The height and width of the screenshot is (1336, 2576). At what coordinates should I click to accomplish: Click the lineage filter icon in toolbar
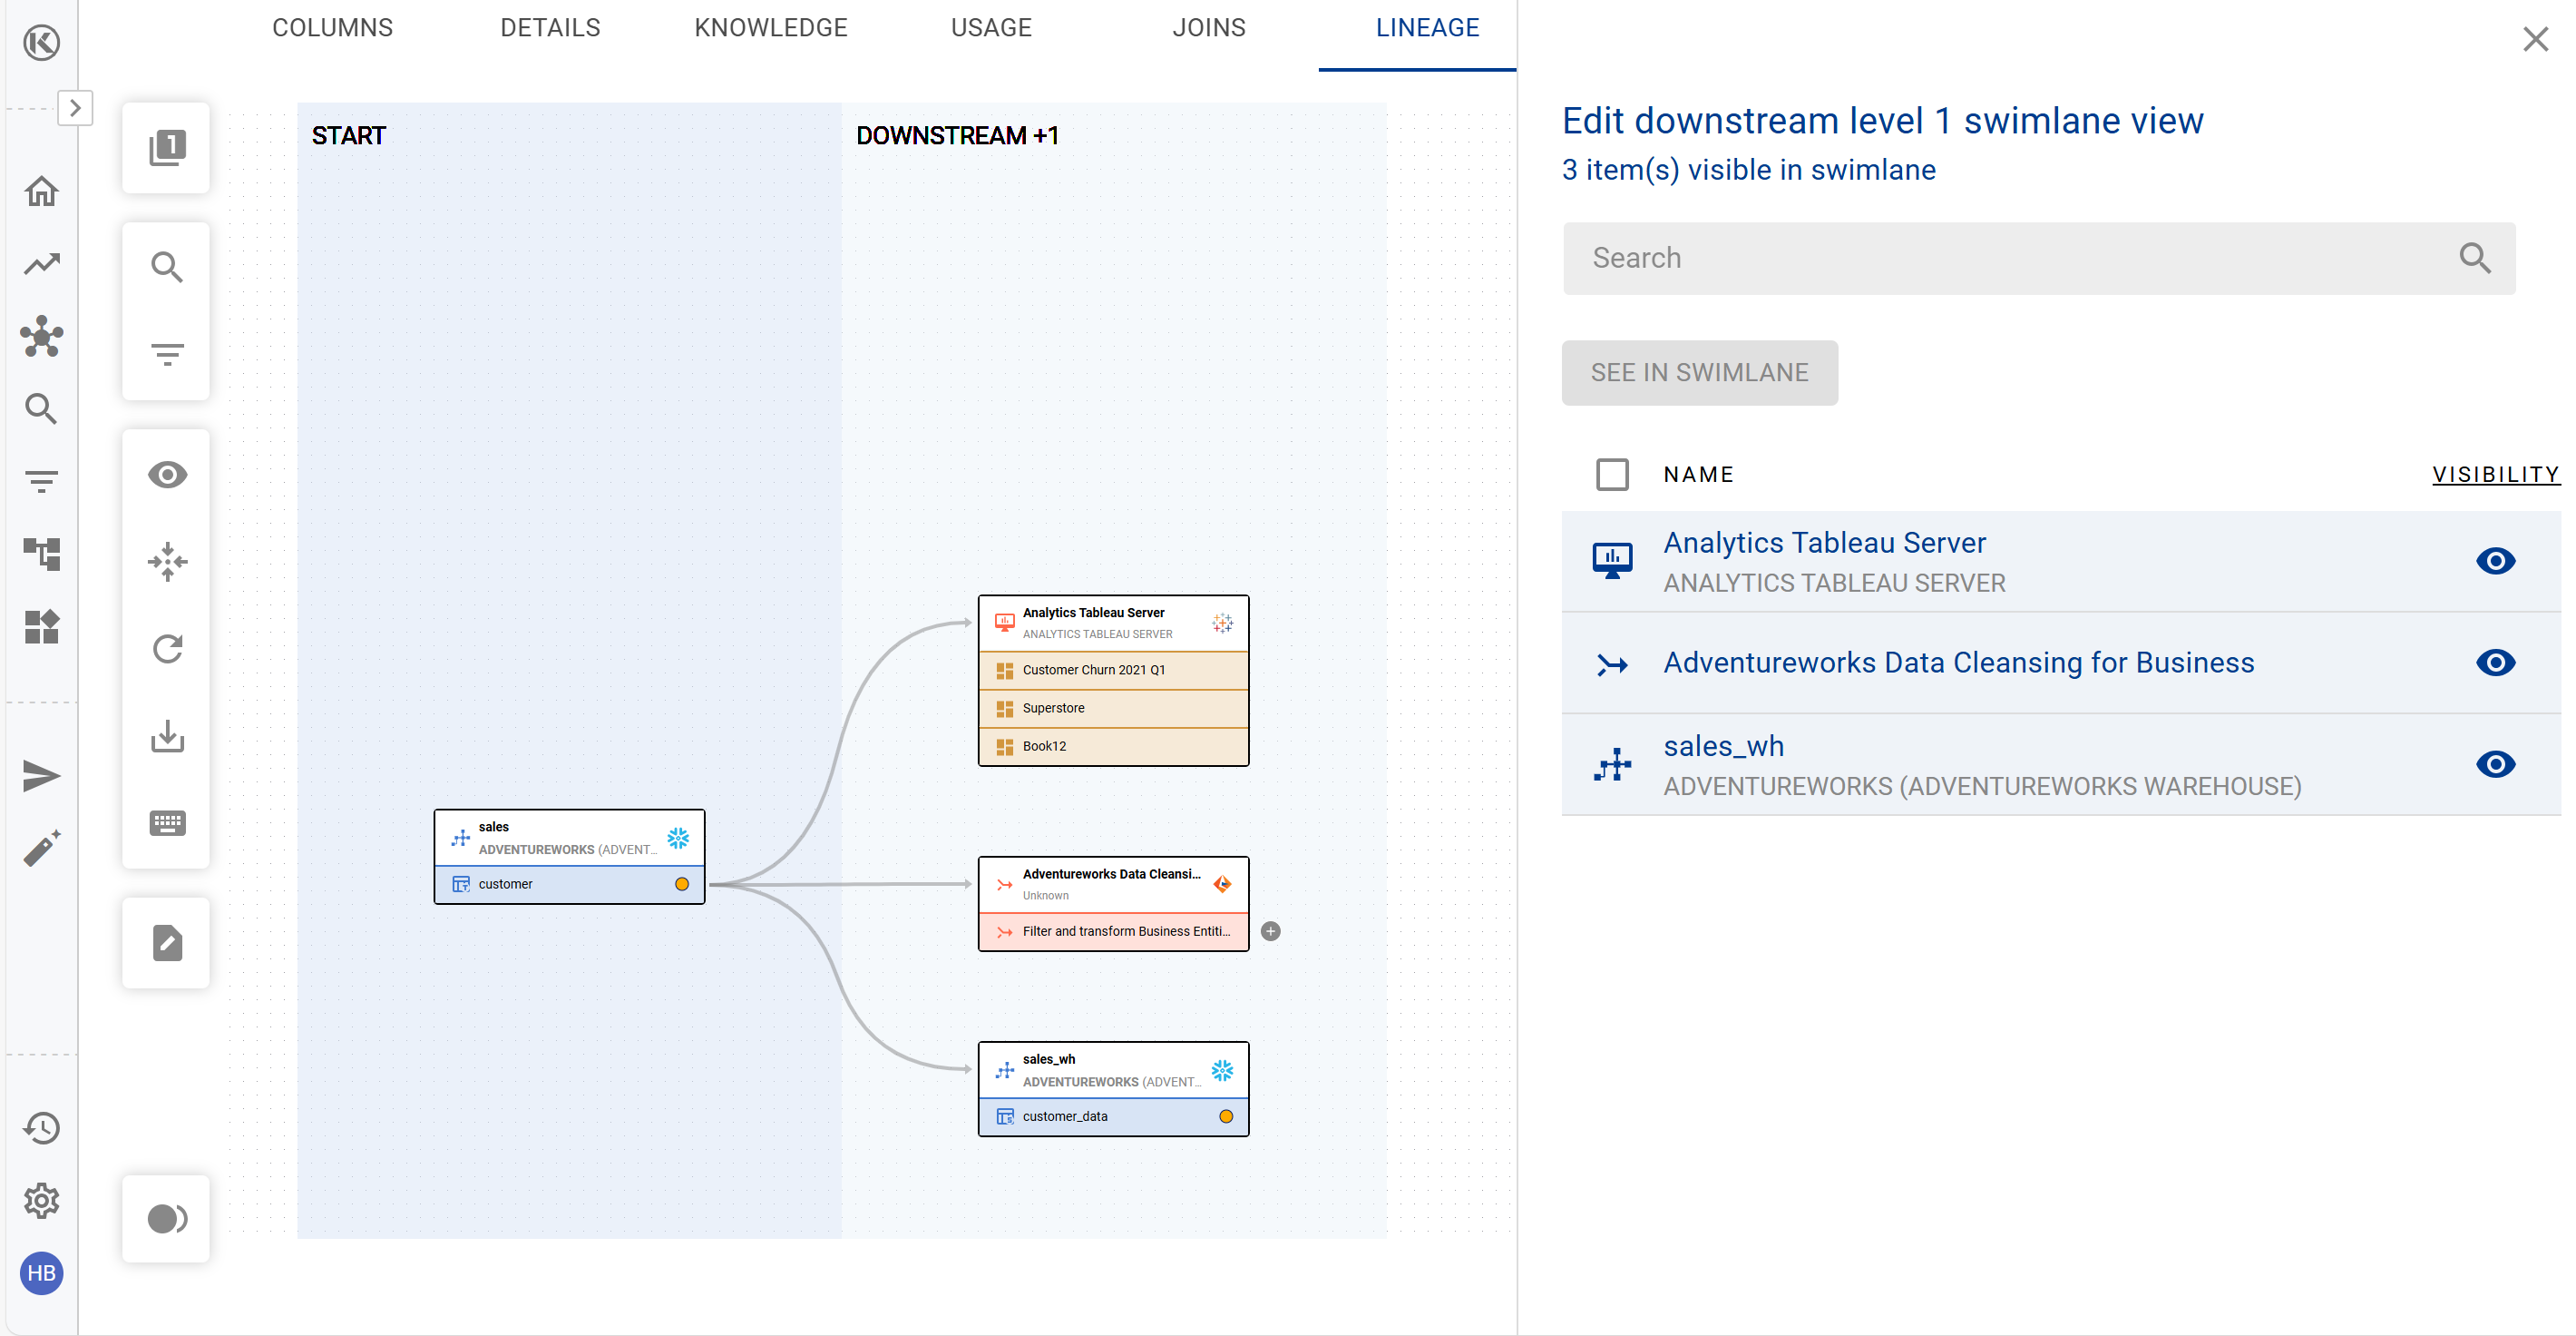tap(167, 354)
